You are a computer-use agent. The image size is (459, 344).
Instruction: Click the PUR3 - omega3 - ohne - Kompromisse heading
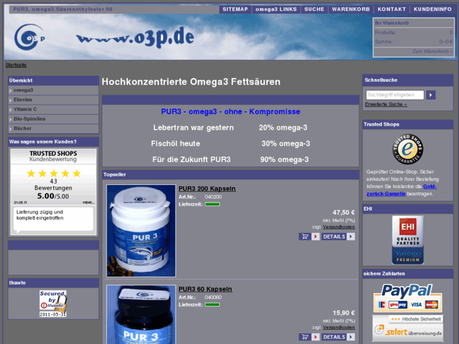pos(230,112)
